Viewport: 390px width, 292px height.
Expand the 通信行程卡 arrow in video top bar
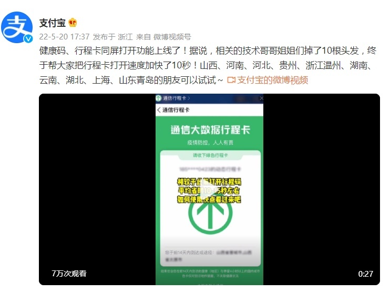point(189,98)
